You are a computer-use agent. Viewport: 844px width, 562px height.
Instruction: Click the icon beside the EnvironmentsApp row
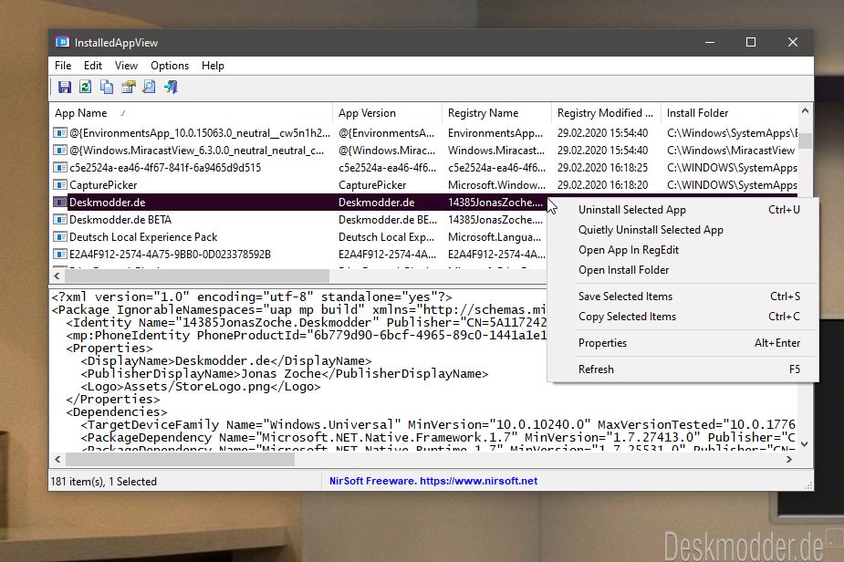(x=59, y=132)
